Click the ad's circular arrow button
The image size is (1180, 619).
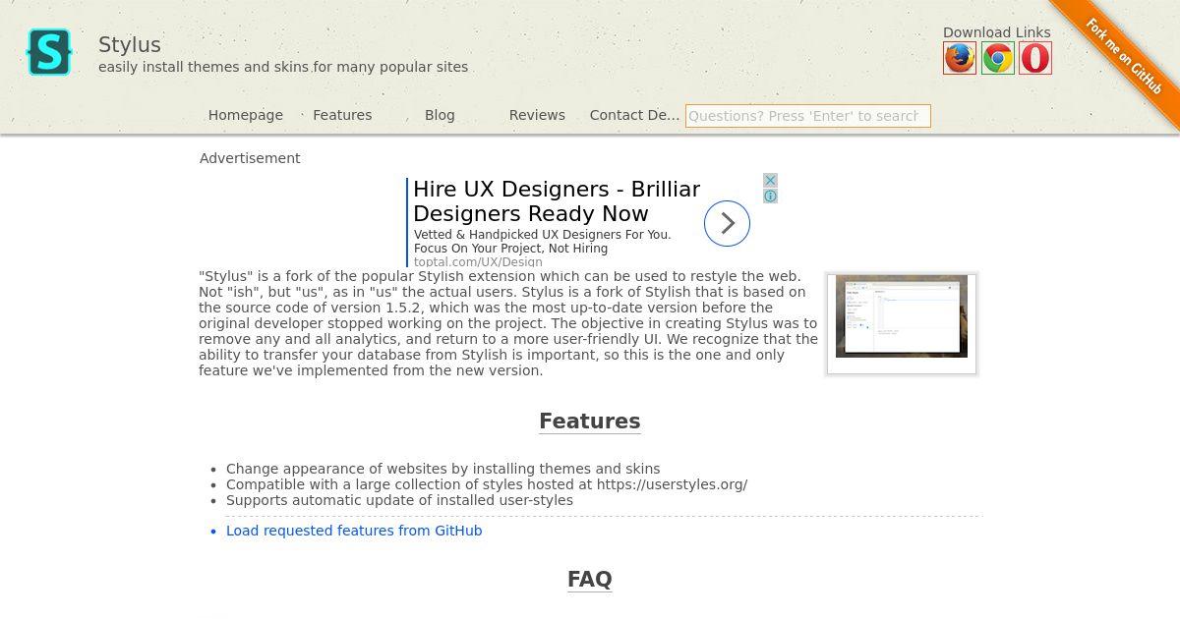(x=727, y=224)
